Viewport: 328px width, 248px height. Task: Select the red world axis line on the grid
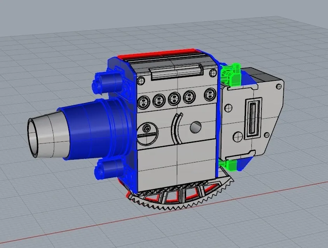click(x=164, y=213)
